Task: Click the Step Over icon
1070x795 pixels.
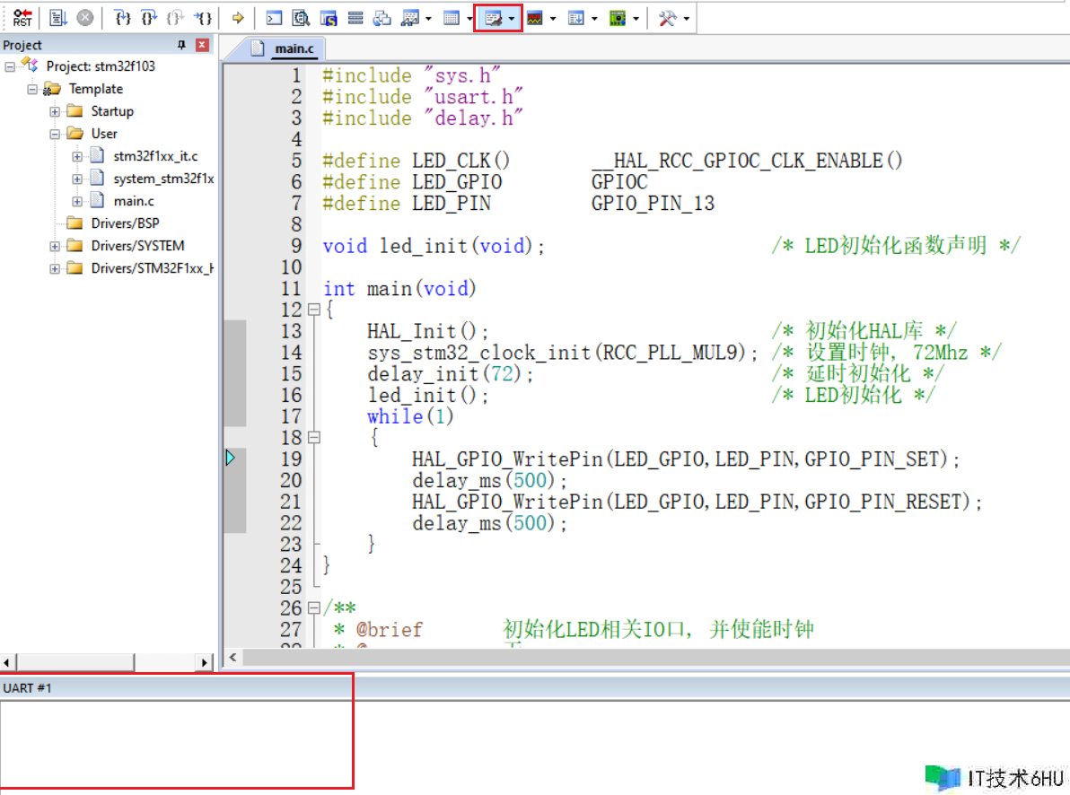Action: [150, 18]
